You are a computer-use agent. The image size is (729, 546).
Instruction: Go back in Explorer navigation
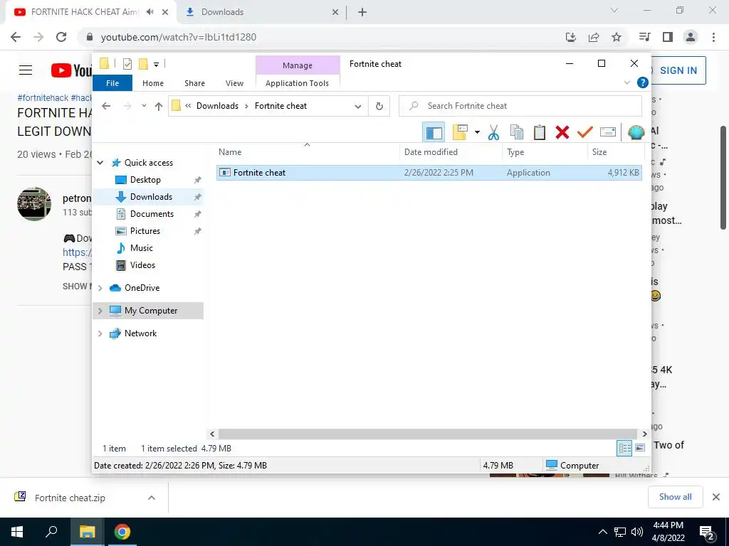click(x=107, y=106)
